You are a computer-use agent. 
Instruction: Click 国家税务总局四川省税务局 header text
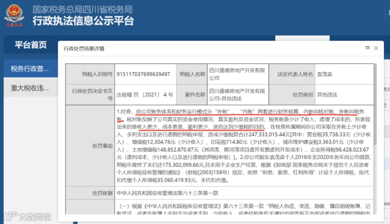point(82,9)
